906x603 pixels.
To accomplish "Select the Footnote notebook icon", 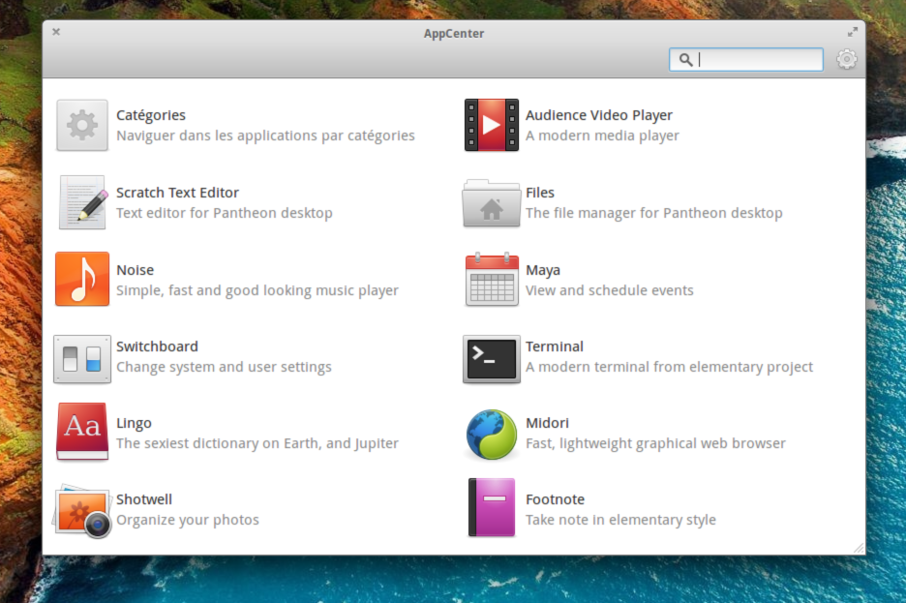I will coord(492,508).
